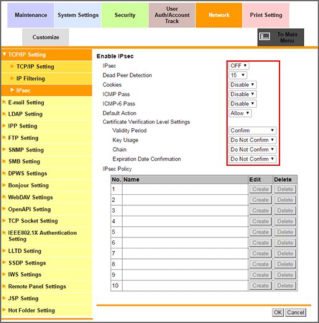Click Create for policy 2
This screenshot has width=319, height=323.
260,200
